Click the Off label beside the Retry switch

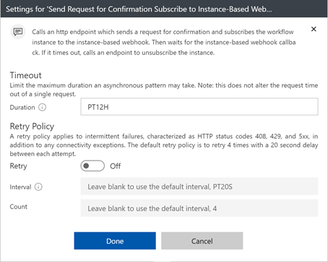(116, 166)
